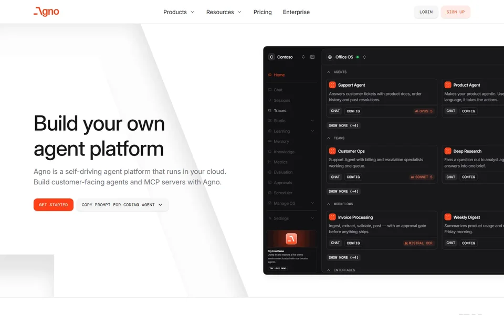
Task: Open the Contoso workspace switcher arrows
Action: (303, 57)
